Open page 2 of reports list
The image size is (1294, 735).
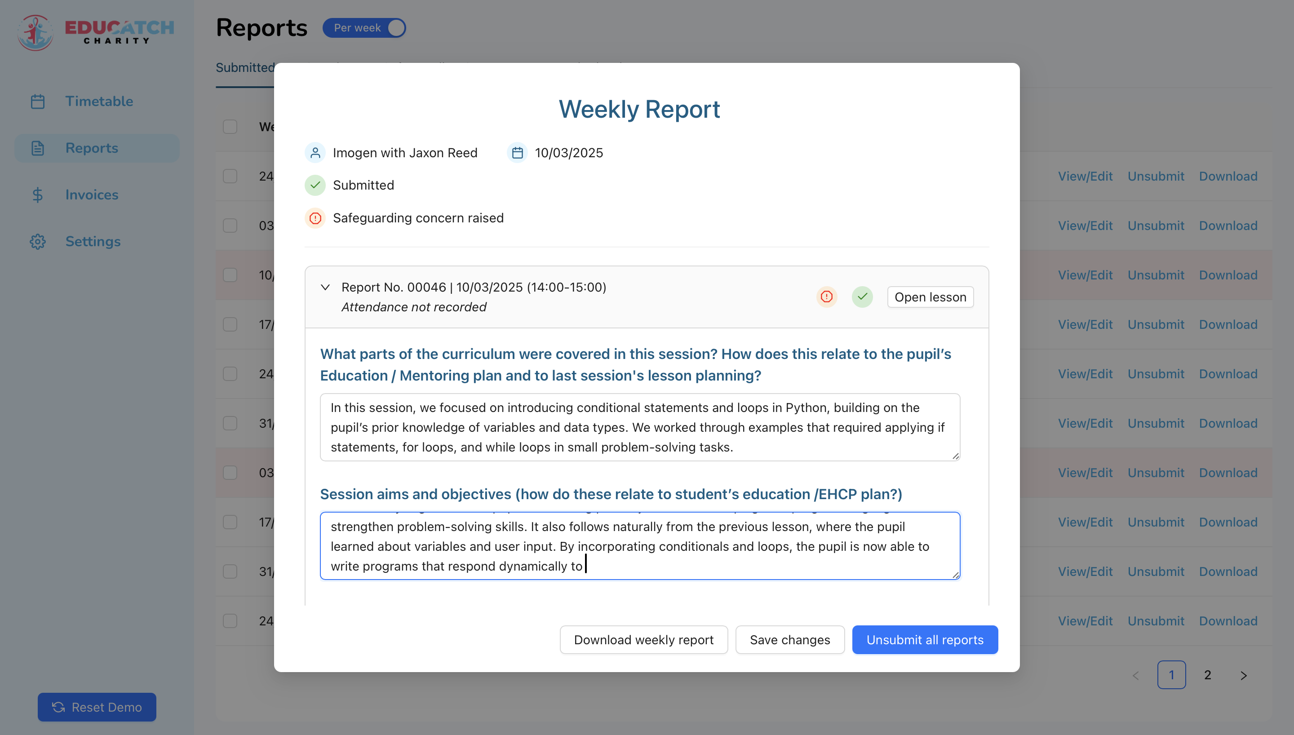click(1207, 675)
